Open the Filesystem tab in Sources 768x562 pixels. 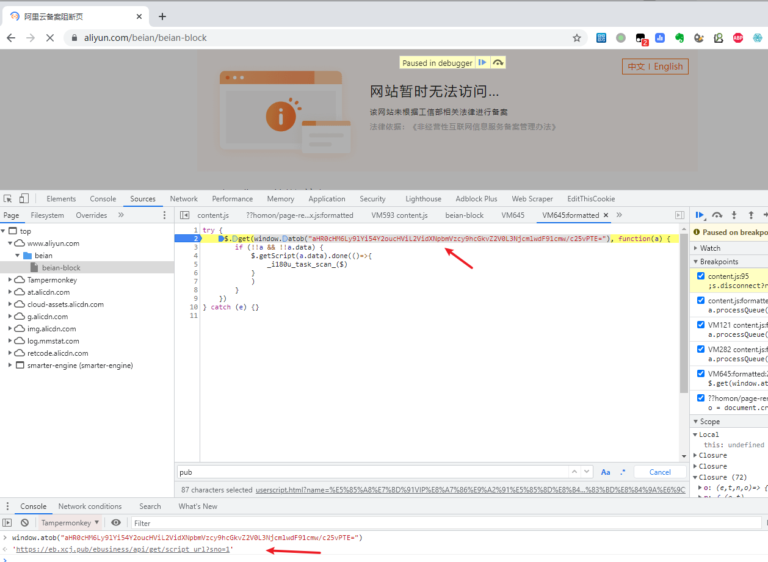pos(48,215)
